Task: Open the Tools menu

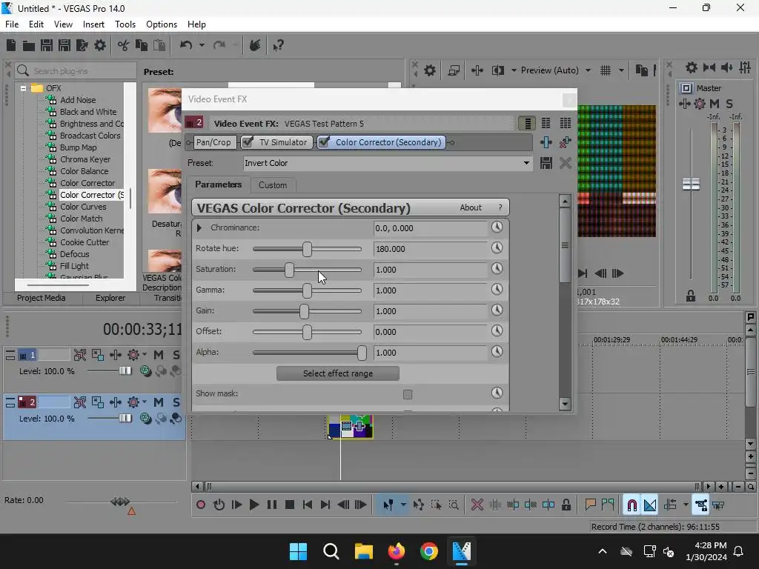Action: 125,24
